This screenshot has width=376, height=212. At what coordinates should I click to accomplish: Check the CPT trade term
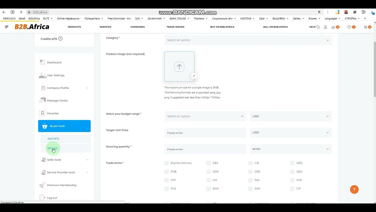(167, 180)
